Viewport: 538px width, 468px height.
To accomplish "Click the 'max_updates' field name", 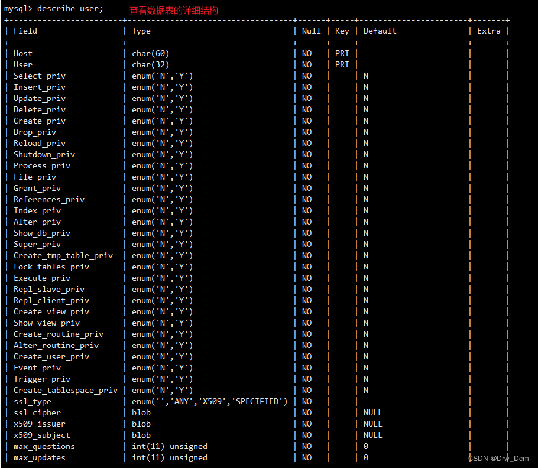I will (x=40, y=458).
